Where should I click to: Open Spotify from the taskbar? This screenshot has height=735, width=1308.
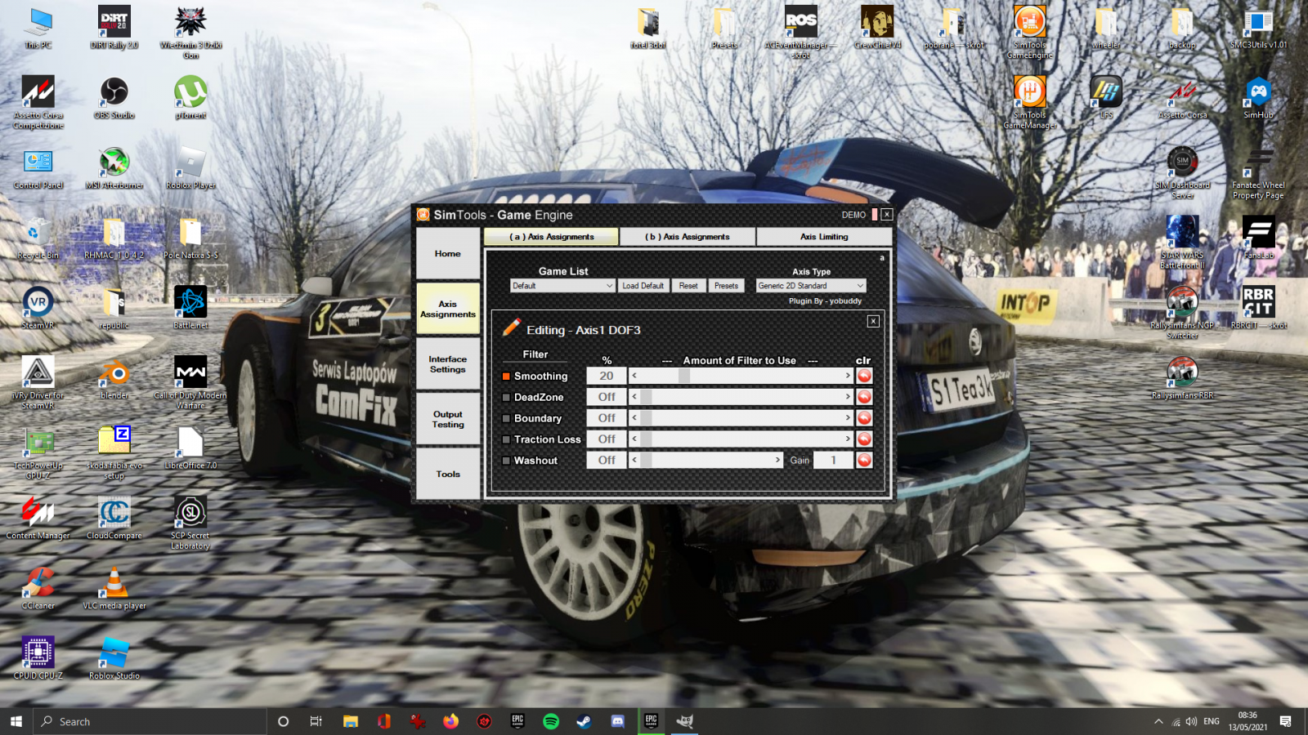(551, 721)
